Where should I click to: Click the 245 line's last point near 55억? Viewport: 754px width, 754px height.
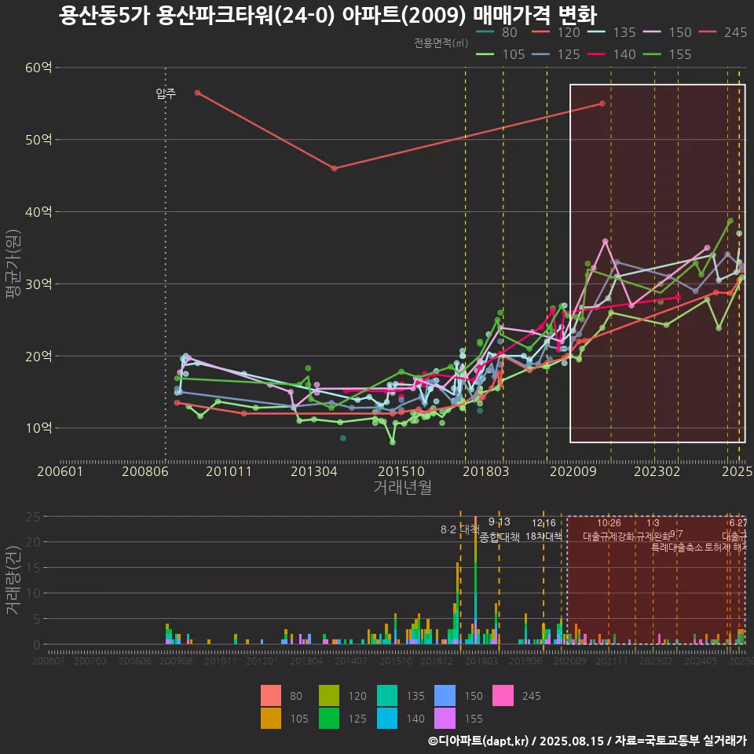click(602, 104)
